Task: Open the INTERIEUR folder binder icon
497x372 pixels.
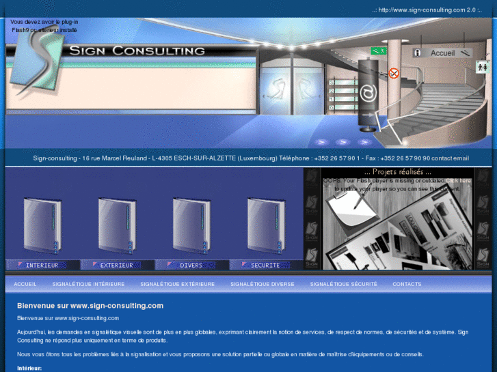Action: pyautogui.click(x=42, y=226)
